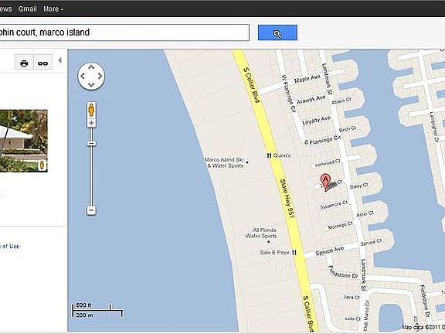Viewport: 445px width, 334px height.
Task: Click the Arawak Ave street label
Action: [x=311, y=100]
